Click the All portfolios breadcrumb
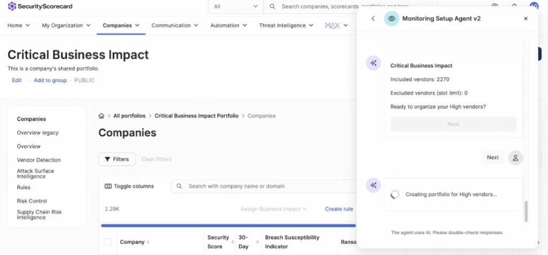 129,116
